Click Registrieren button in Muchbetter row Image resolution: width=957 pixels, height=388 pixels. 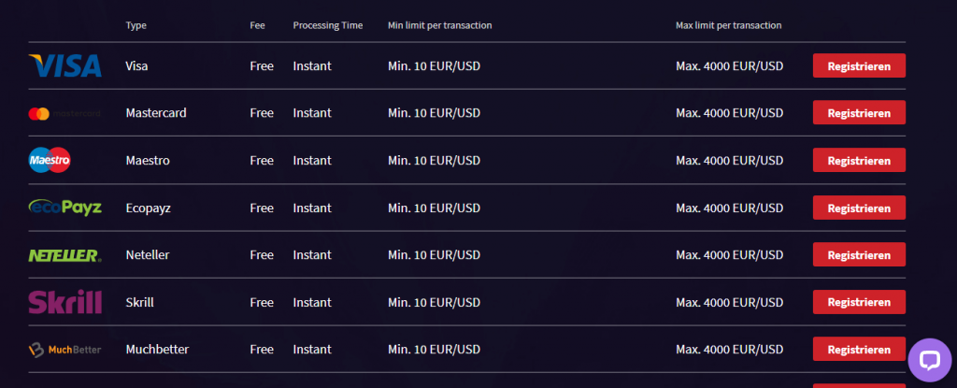click(859, 350)
